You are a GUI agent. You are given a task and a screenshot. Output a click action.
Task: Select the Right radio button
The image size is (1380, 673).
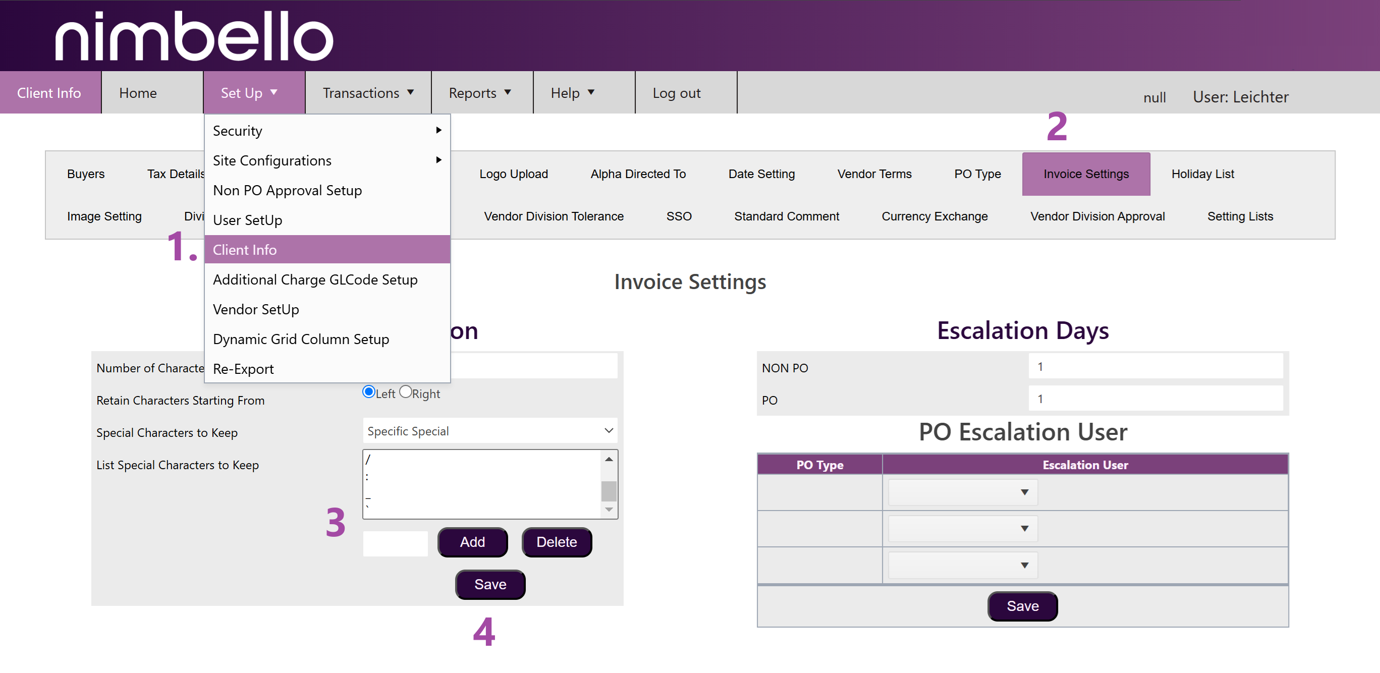pyautogui.click(x=406, y=391)
